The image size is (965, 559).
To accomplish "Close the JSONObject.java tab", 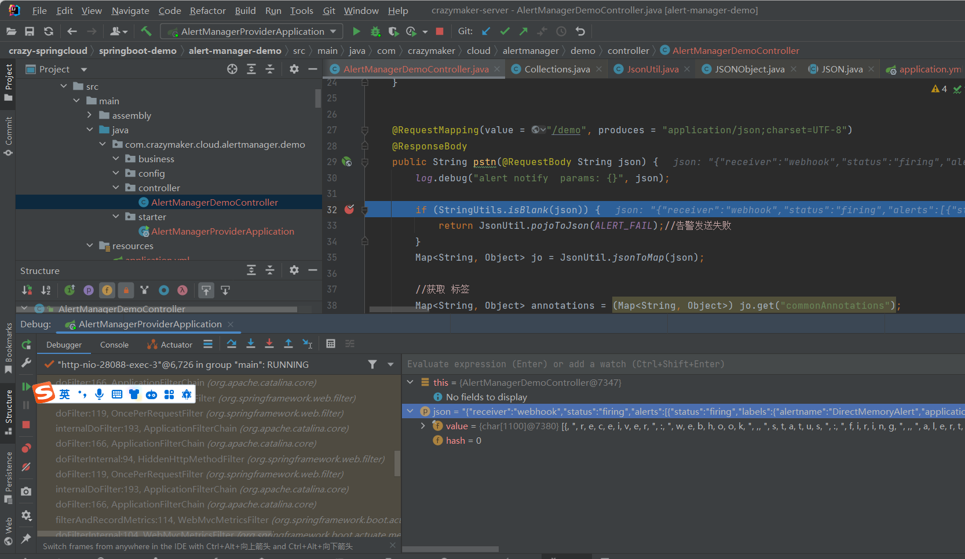I will (x=794, y=69).
